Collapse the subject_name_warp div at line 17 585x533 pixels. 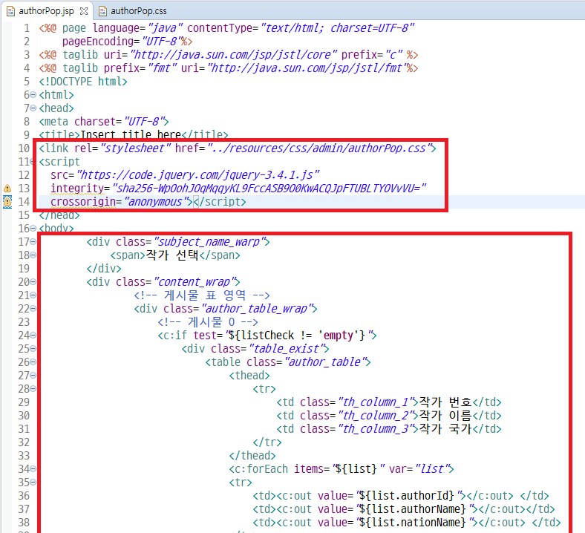pyautogui.click(x=33, y=242)
